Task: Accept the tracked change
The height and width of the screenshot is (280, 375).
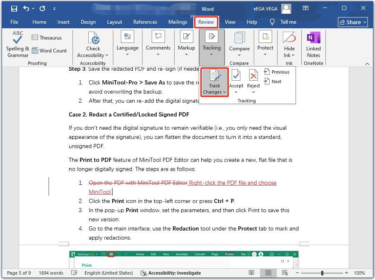Action: (236, 78)
